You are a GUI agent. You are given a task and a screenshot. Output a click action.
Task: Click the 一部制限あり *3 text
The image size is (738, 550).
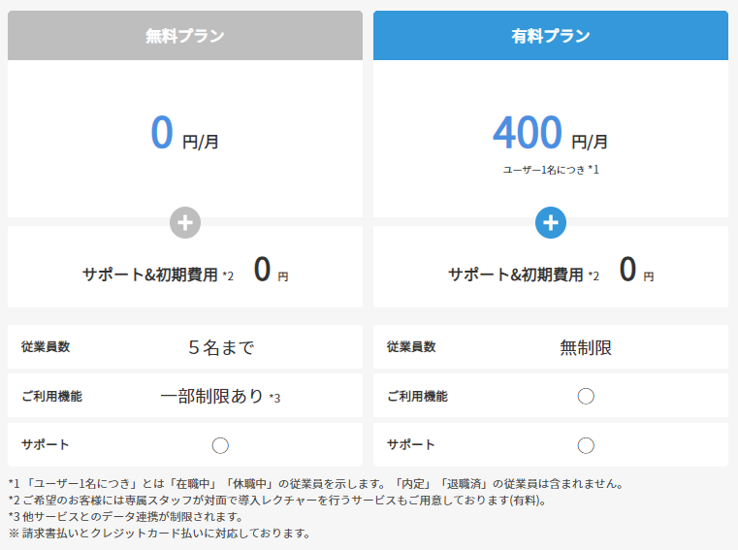(220, 396)
